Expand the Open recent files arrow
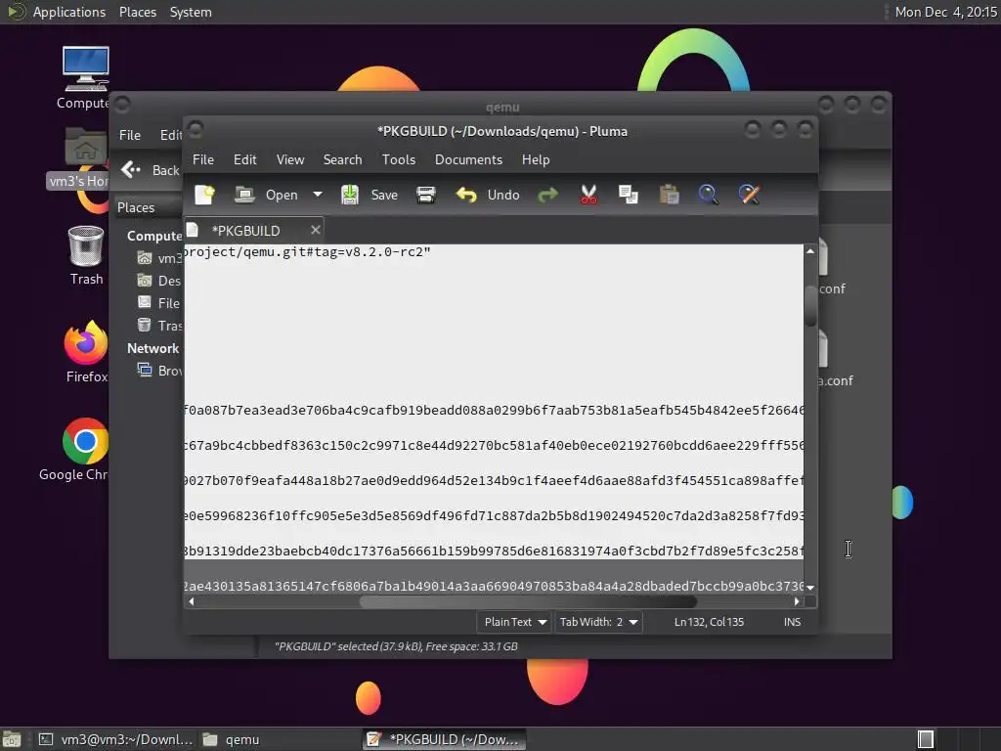Viewport: 1001px width, 751px height. point(318,195)
